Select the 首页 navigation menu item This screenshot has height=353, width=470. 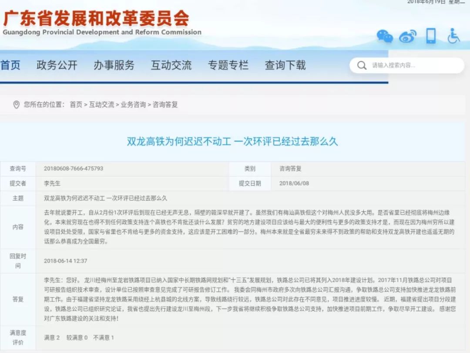(x=10, y=64)
